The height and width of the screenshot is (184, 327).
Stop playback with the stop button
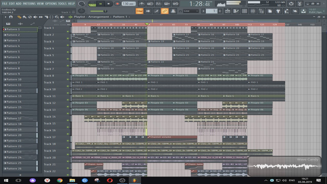(108, 4)
